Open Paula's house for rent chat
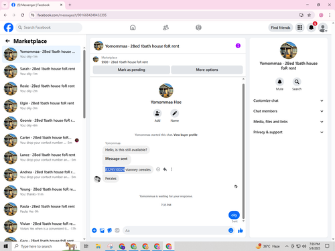 tap(42, 209)
